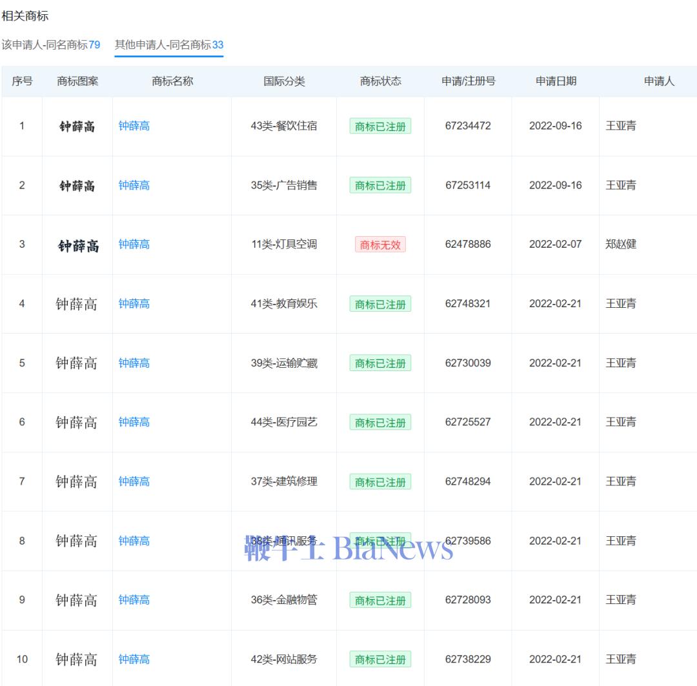Viewport: 697px width, 686px height.
Task: Open 钟薛高 link in row 8
Action: point(134,541)
